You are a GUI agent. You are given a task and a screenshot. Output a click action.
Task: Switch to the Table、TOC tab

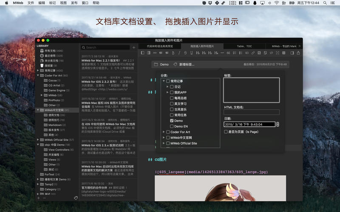[244, 46]
